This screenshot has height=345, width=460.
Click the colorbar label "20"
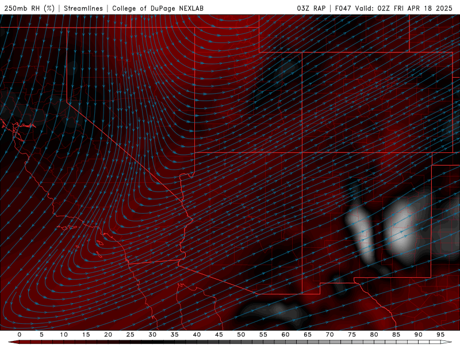[108, 335]
